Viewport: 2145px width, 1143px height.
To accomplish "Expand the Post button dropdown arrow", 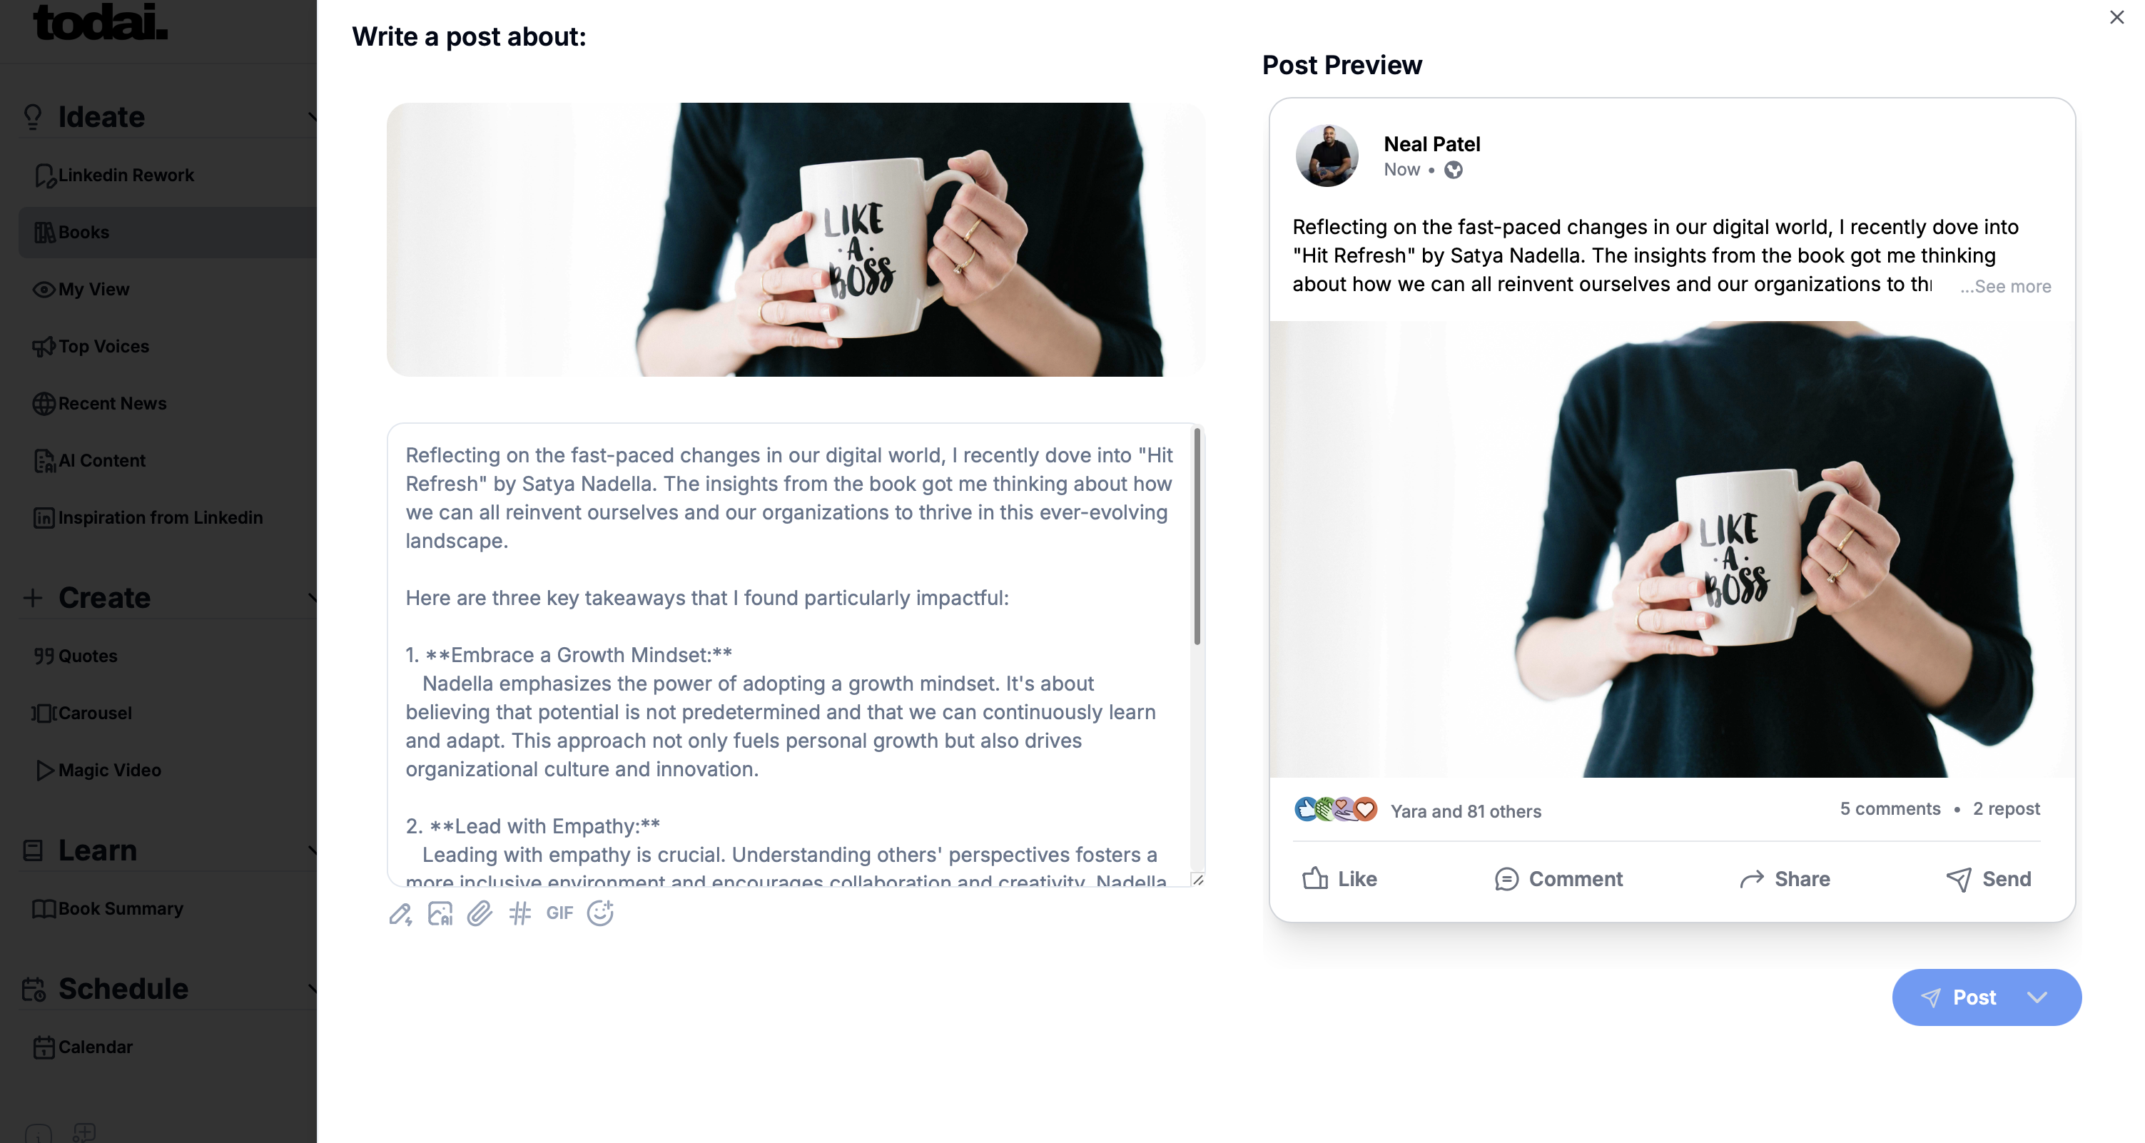I will pyautogui.click(x=2037, y=997).
